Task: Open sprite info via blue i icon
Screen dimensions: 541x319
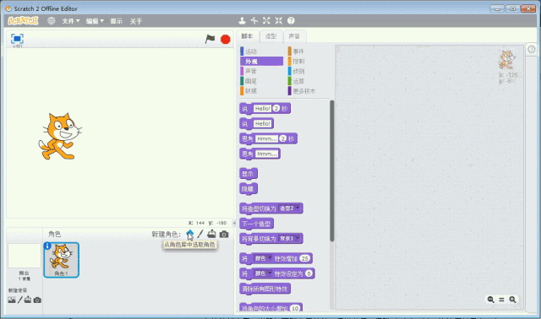Action: 47,246
